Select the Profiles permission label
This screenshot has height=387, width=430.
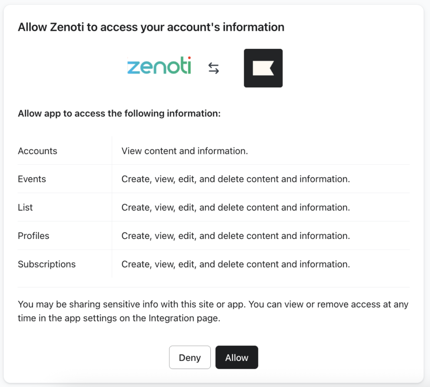pos(33,236)
